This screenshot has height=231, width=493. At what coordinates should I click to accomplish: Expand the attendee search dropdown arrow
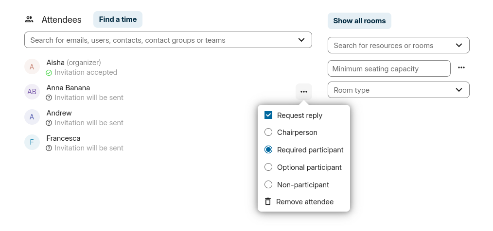tap(301, 40)
